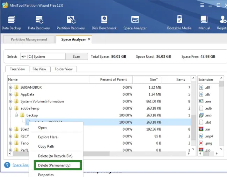The image size is (227, 177).
Task: Launch the Data Recovery tool
Action: click(x=39, y=23)
